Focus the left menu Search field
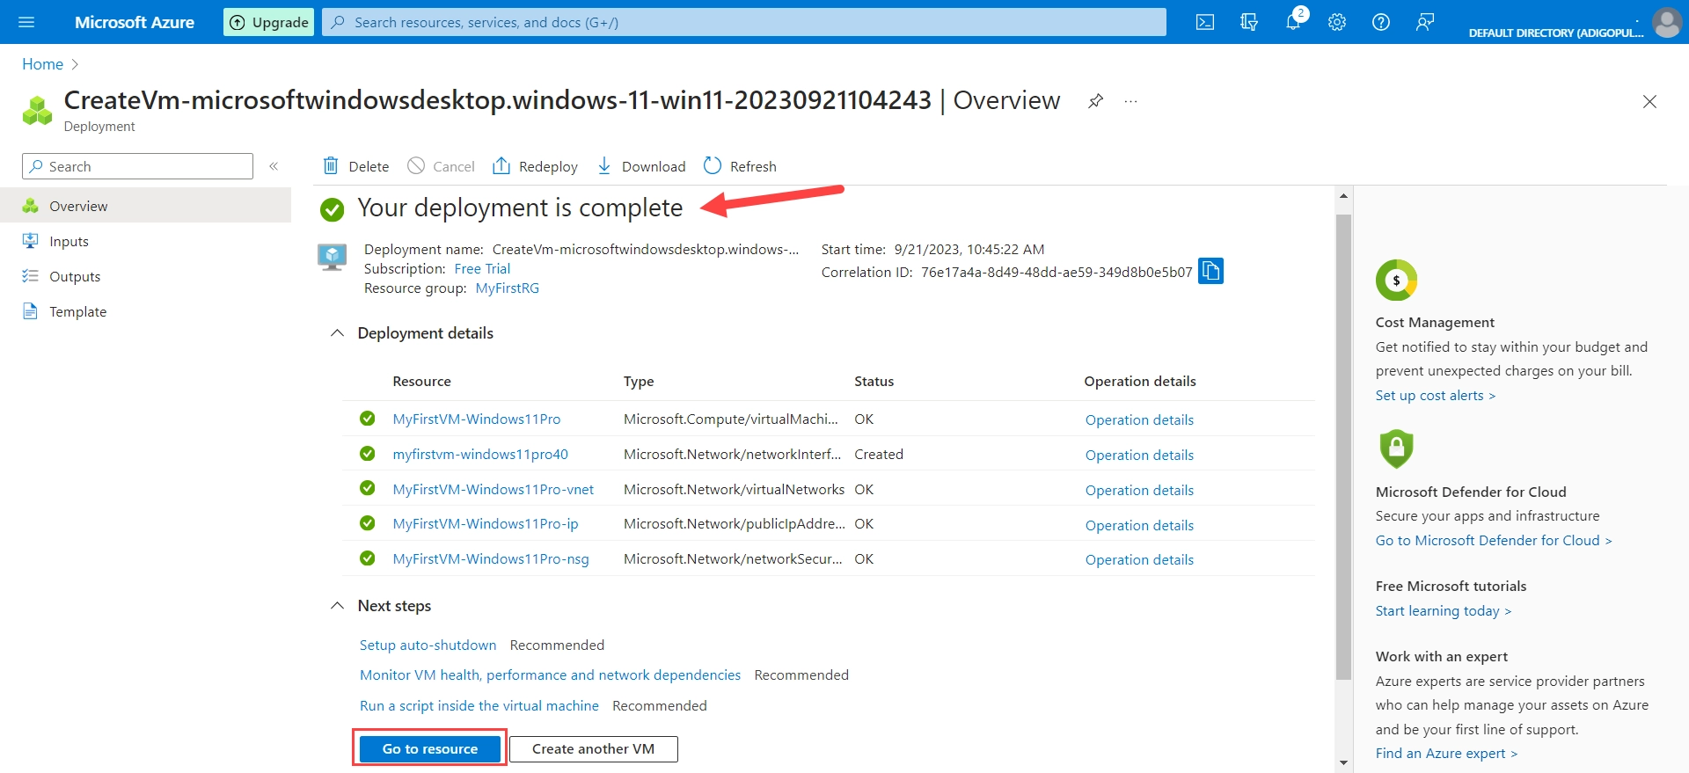This screenshot has width=1689, height=773. coord(137,166)
